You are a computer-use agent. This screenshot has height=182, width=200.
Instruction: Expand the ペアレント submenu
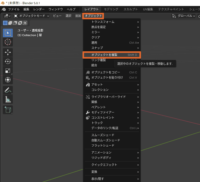point(112,107)
